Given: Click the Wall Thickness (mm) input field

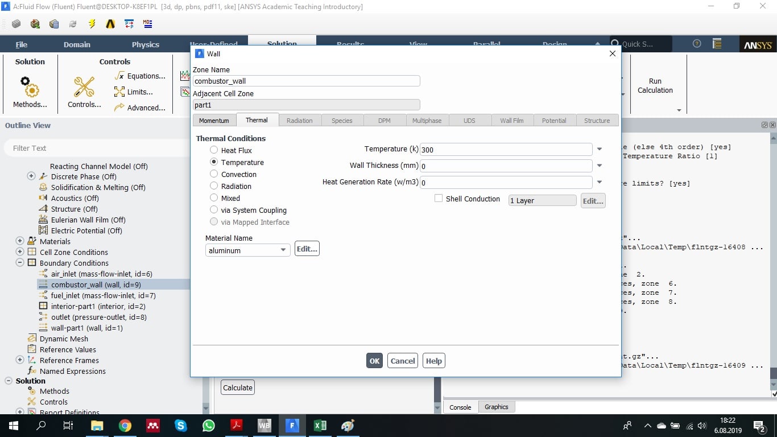Looking at the screenshot, I should (x=506, y=166).
